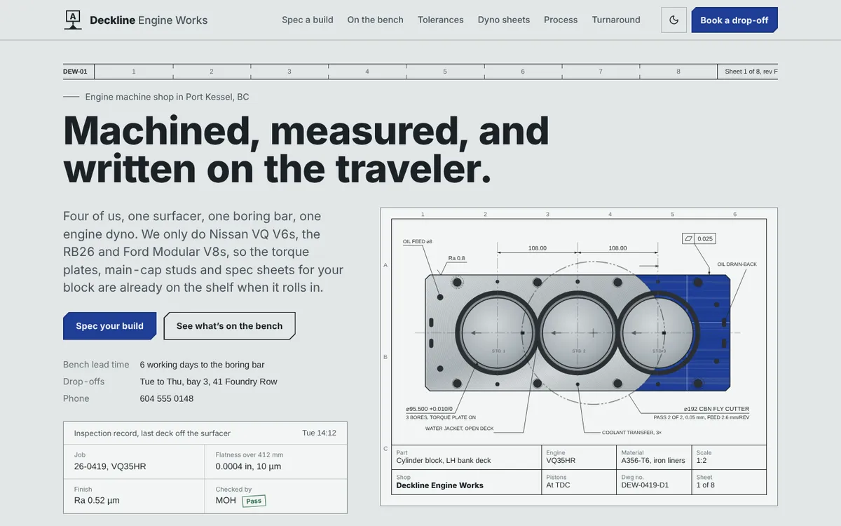Screen dimensions: 841x526
Task: Click the Shop Deckline Engine Works title block cell
Action: (x=466, y=482)
